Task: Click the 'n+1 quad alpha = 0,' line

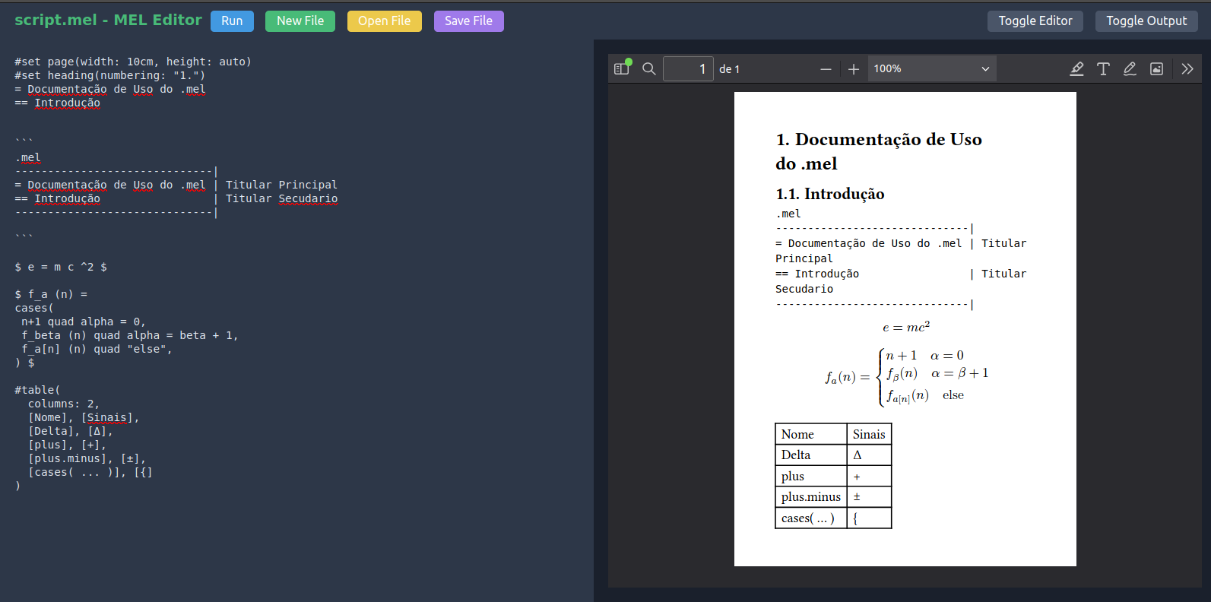Action: (x=84, y=322)
